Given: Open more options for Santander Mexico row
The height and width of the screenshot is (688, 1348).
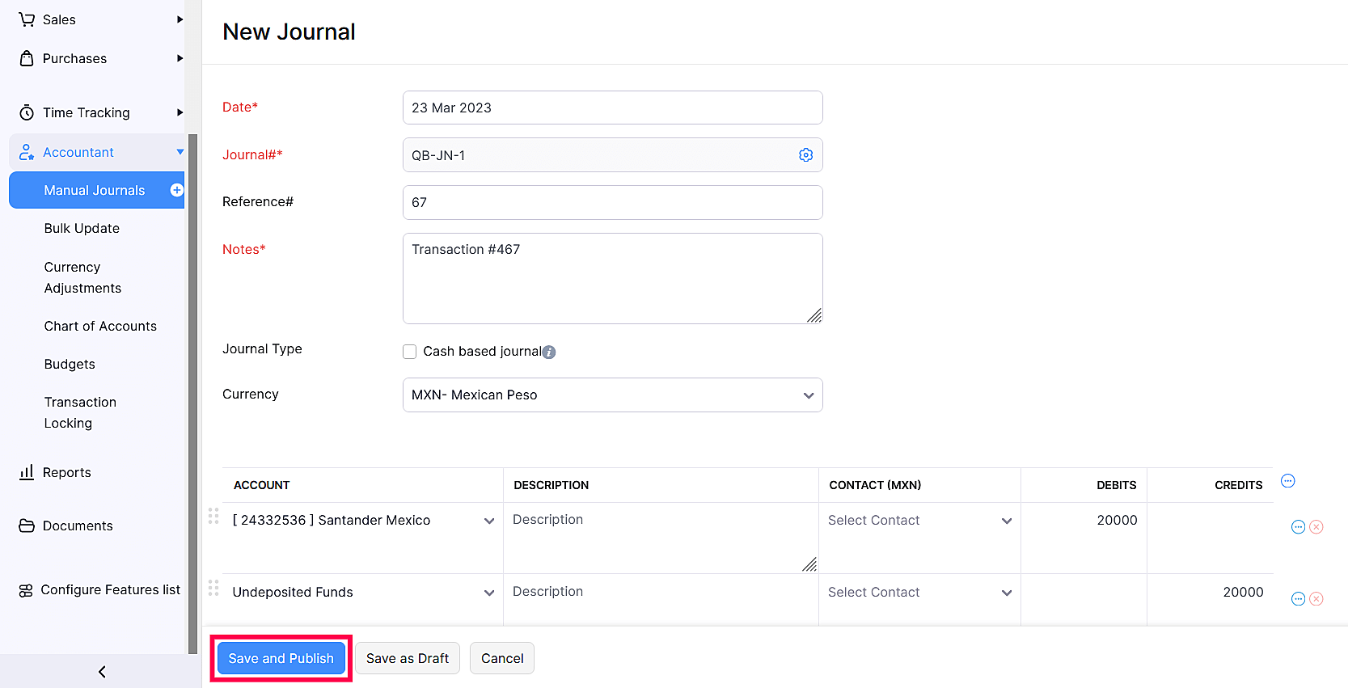Looking at the screenshot, I should 1298,527.
